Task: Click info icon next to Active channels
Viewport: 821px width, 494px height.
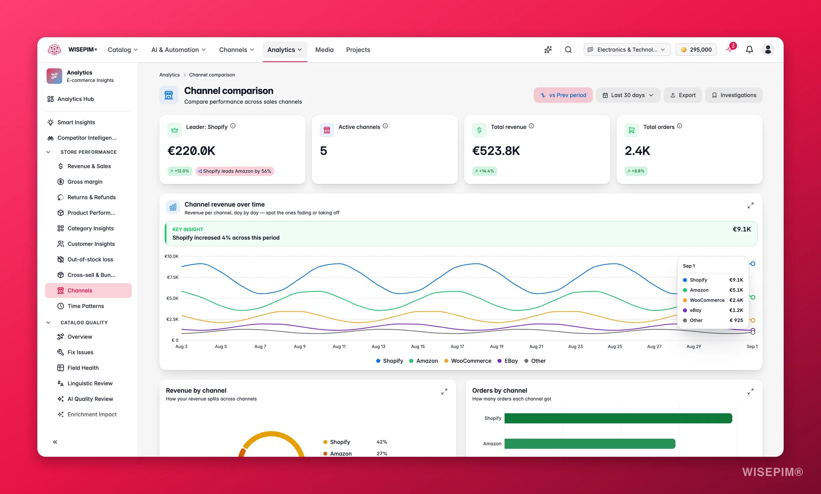Action: tap(385, 126)
